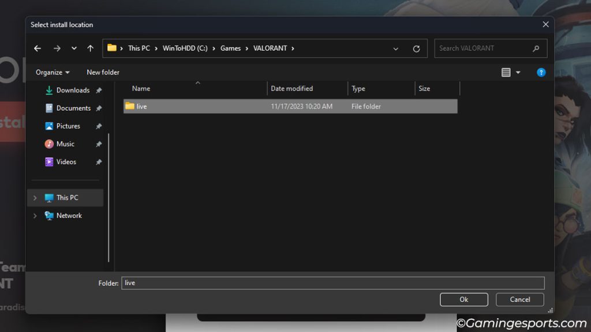Click the back navigation arrow
This screenshot has width=591, height=332.
coord(37,48)
